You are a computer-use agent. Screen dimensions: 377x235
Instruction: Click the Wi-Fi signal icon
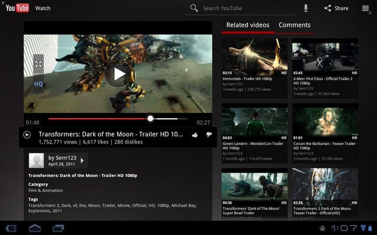coord(363,228)
